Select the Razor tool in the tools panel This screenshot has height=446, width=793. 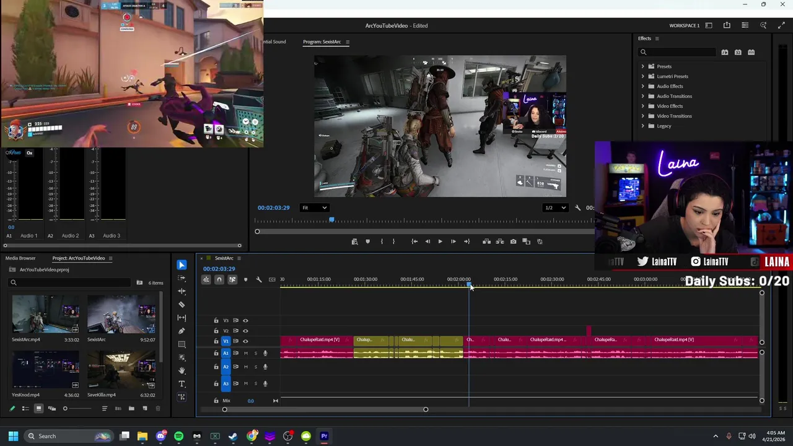(x=182, y=304)
